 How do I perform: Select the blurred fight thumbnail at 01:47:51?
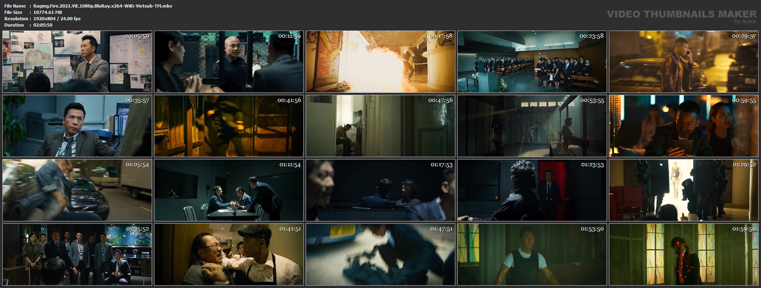click(x=380, y=254)
